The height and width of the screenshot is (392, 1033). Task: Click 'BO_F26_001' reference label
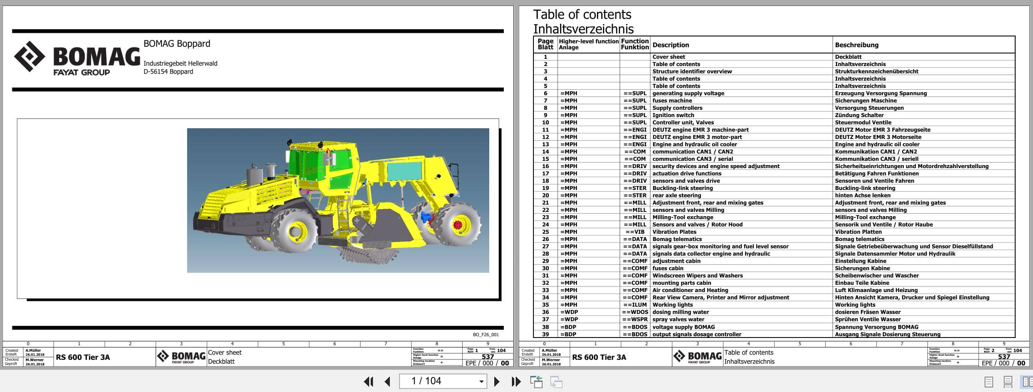486,335
